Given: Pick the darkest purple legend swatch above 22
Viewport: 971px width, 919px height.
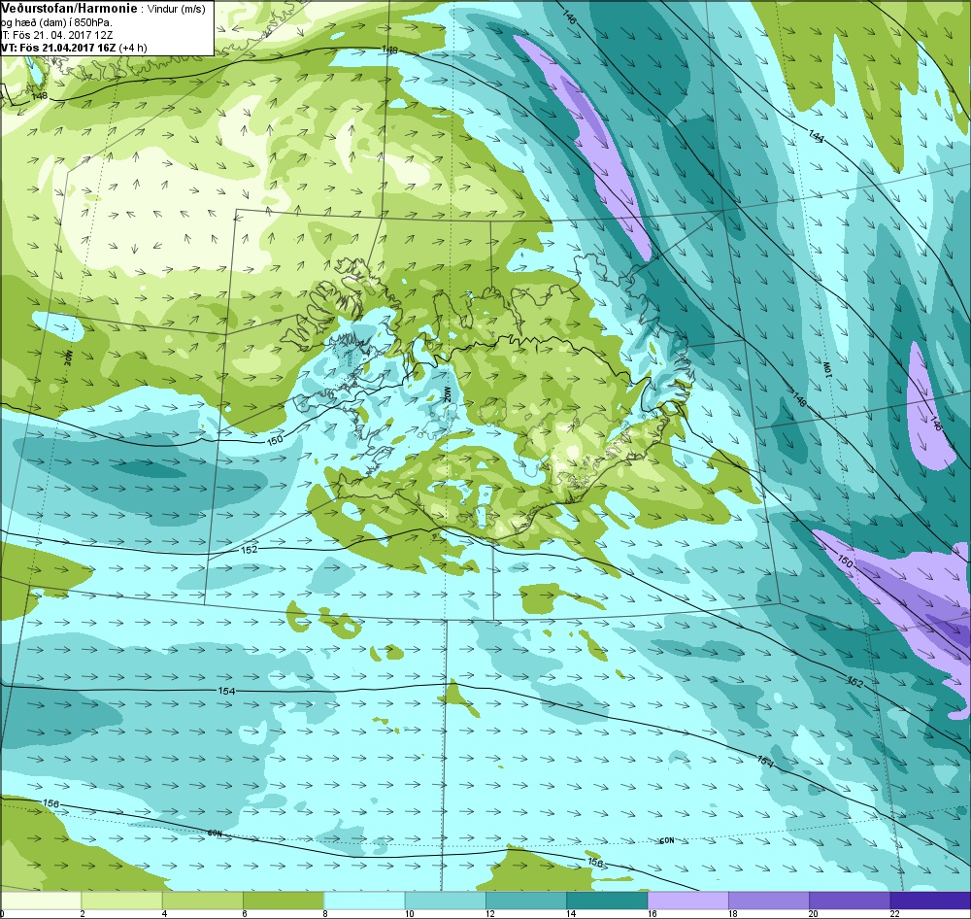Looking at the screenshot, I should (930, 900).
